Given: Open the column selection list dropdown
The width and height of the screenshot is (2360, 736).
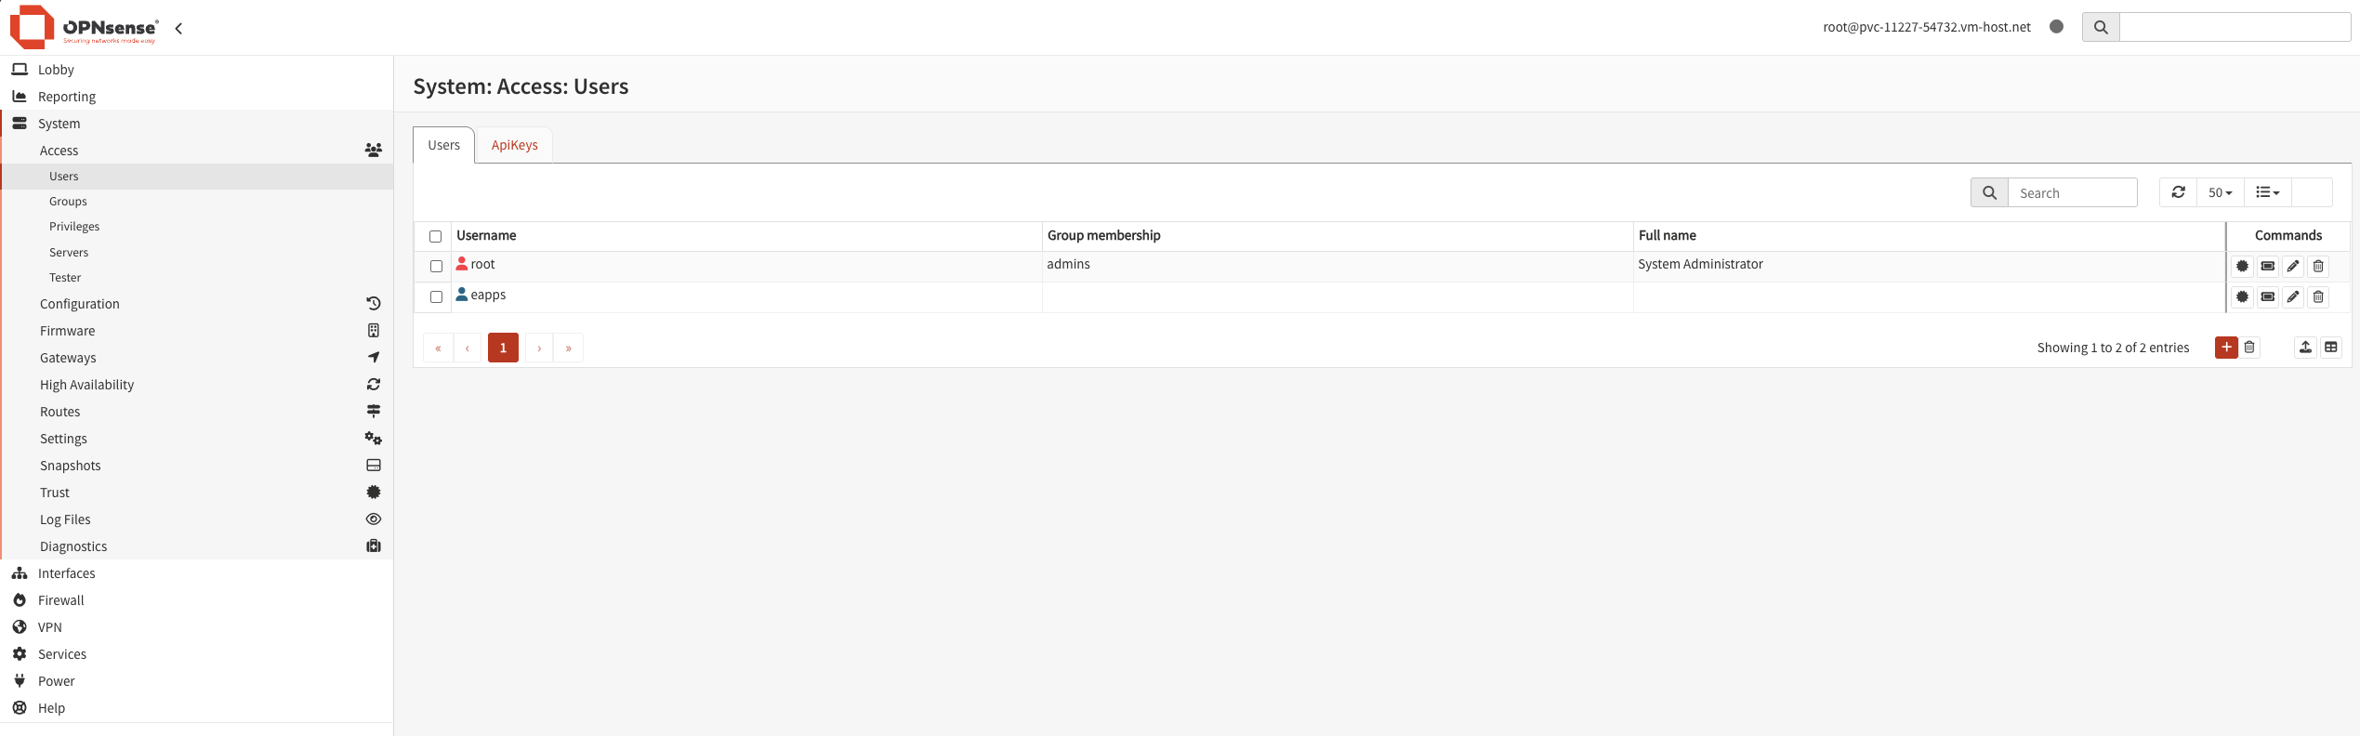Looking at the screenshot, I should point(2267,192).
